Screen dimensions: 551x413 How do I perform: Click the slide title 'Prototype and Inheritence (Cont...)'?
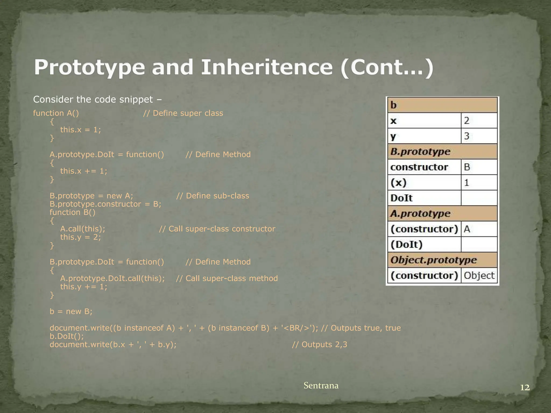(234, 67)
